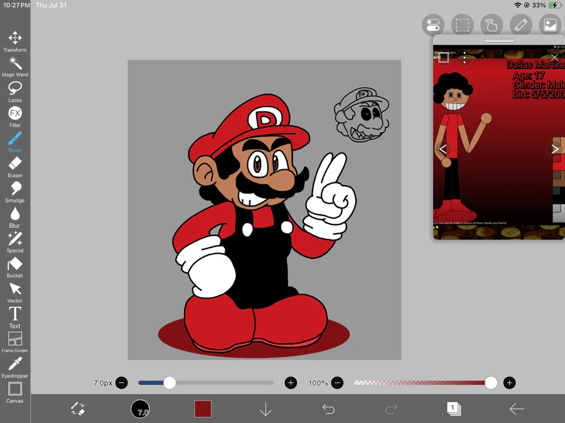This screenshot has height=423, width=565.
Task: Open the current dark red color swatch
Action: tap(203, 409)
